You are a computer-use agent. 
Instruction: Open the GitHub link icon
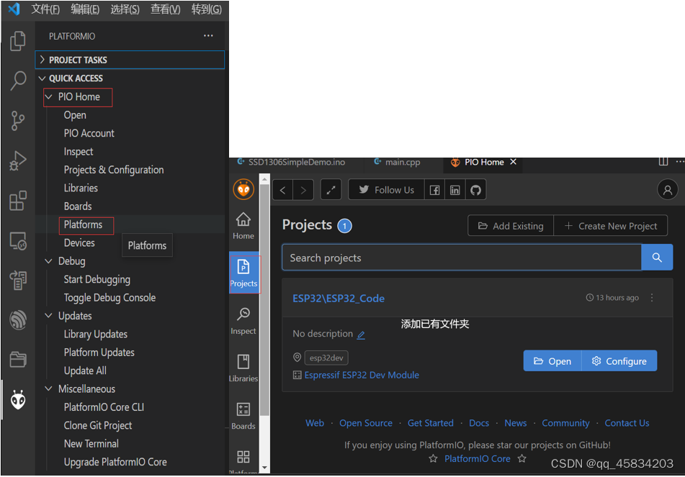pyautogui.click(x=475, y=190)
